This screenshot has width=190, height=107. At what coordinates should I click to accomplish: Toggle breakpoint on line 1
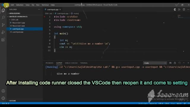pos(45,17)
